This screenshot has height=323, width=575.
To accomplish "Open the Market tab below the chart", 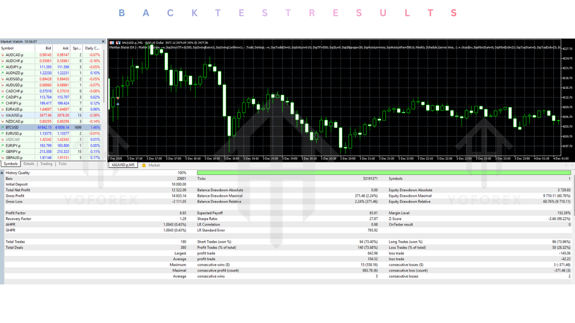I will click(x=154, y=165).
